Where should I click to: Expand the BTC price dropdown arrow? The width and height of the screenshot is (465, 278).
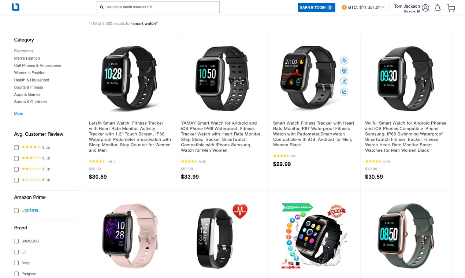[x=383, y=7]
